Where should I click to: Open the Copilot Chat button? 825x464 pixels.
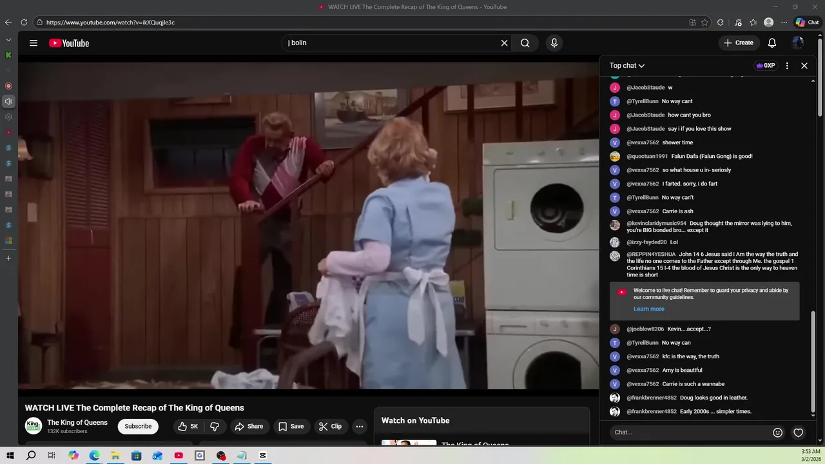(807, 22)
